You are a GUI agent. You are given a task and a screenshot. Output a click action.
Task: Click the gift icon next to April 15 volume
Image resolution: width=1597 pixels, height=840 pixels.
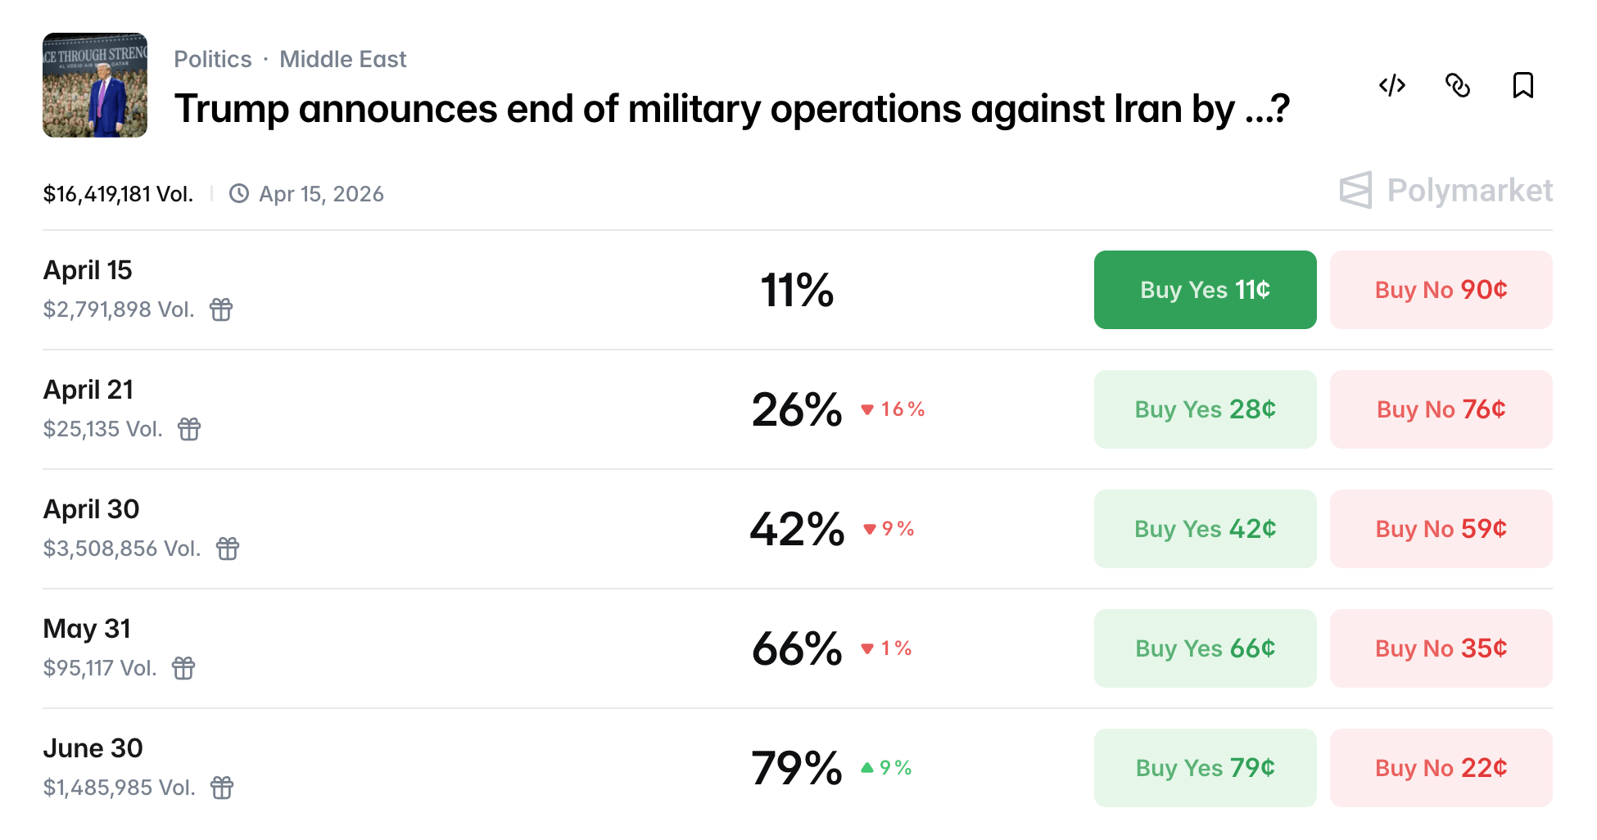[x=222, y=310]
